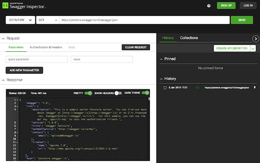Click the query parameter input field
Screen dimensions: 260x163
[36, 59]
